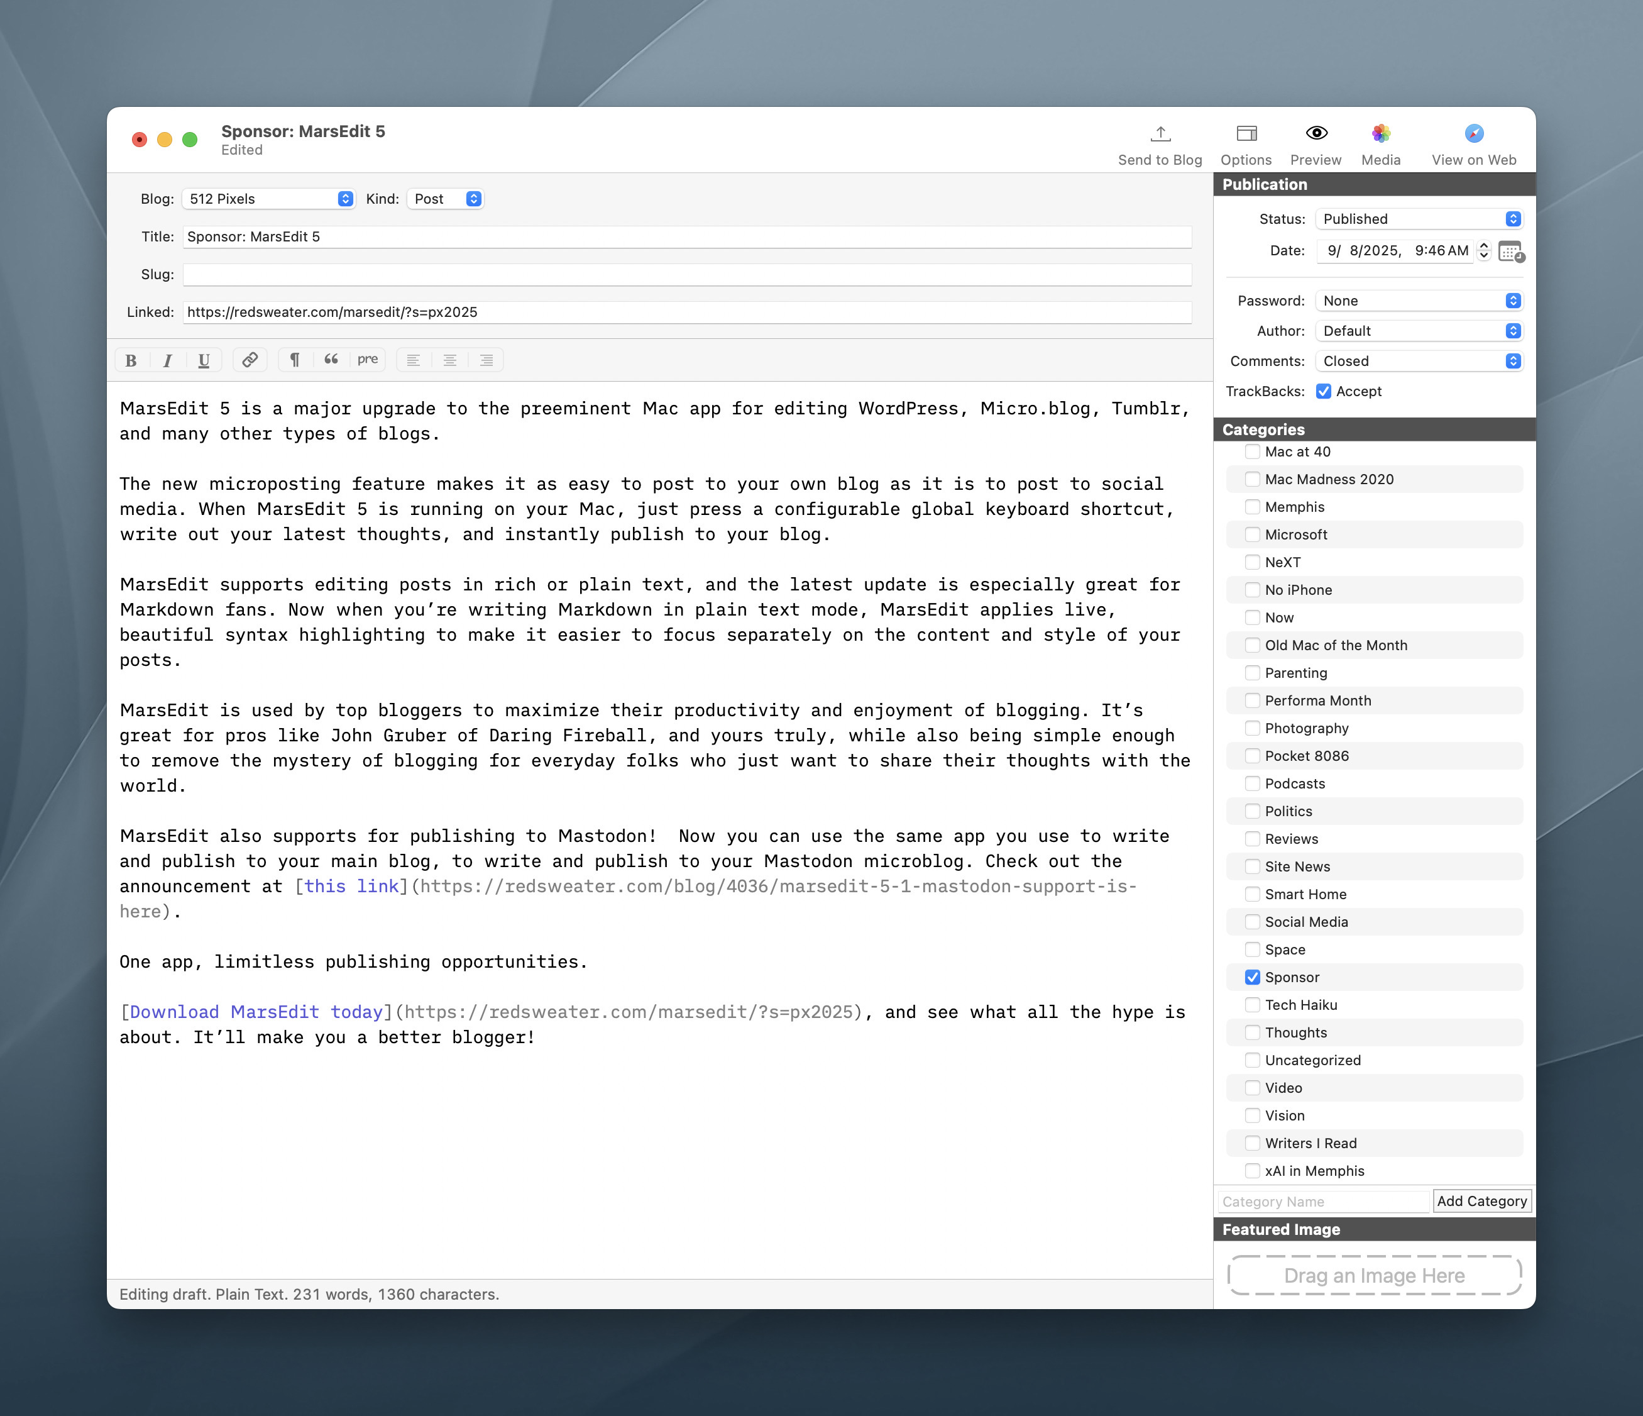The height and width of the screenshot is (1416, 1643).
Task: Open the Author dropdown set to Default
Action: (x=1419, y=331)
